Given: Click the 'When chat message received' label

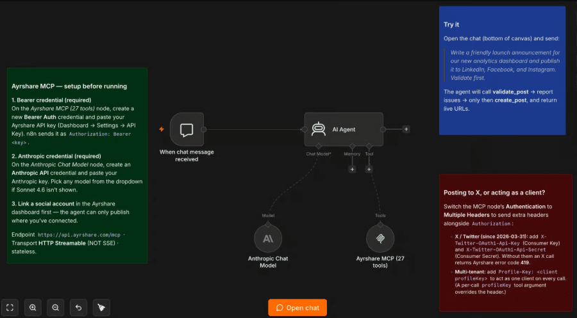Looking at the screenshot, I should 187,155.
